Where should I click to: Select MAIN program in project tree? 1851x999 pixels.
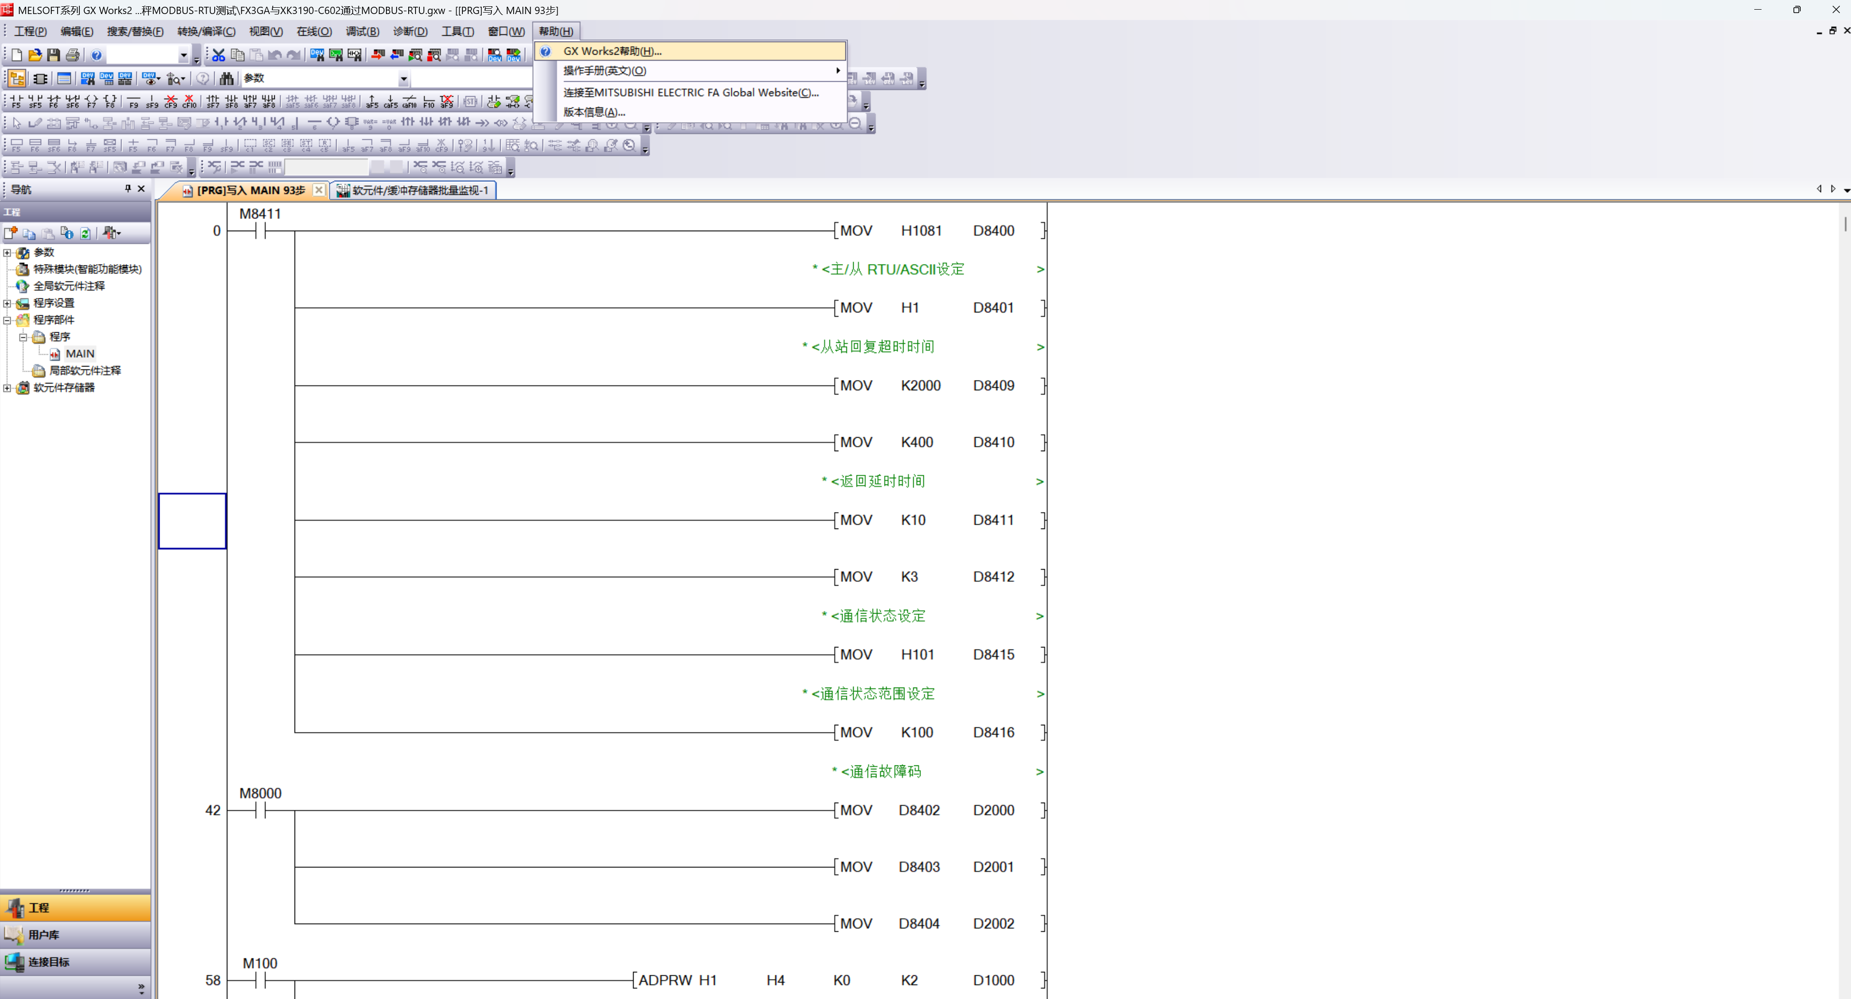coord(80,353)
